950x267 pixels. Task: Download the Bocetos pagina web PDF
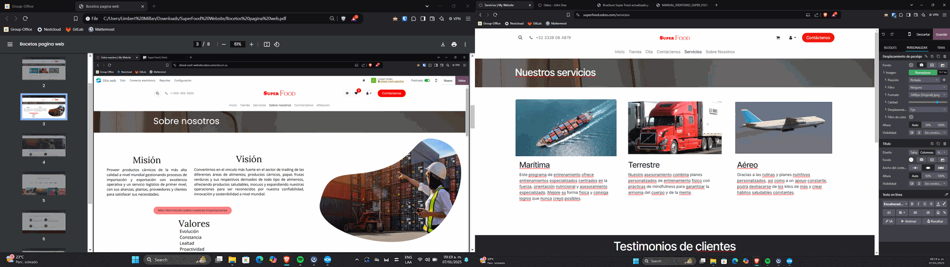point(443,44)
